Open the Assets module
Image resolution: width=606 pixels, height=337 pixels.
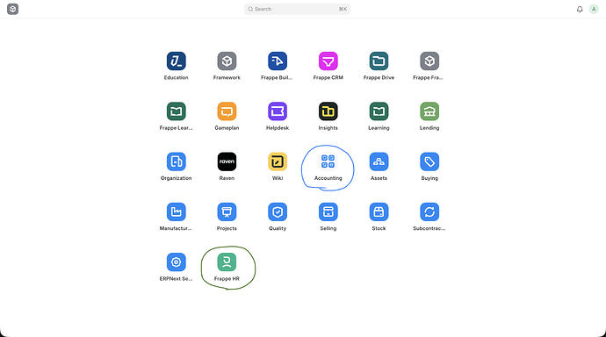coord(379,161)
